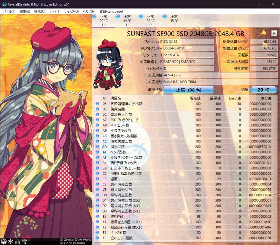This screenshot has width=280, height=245.
Task: Click the status icon for AB 書き換え失敗回数
Action: click(97, 136)
